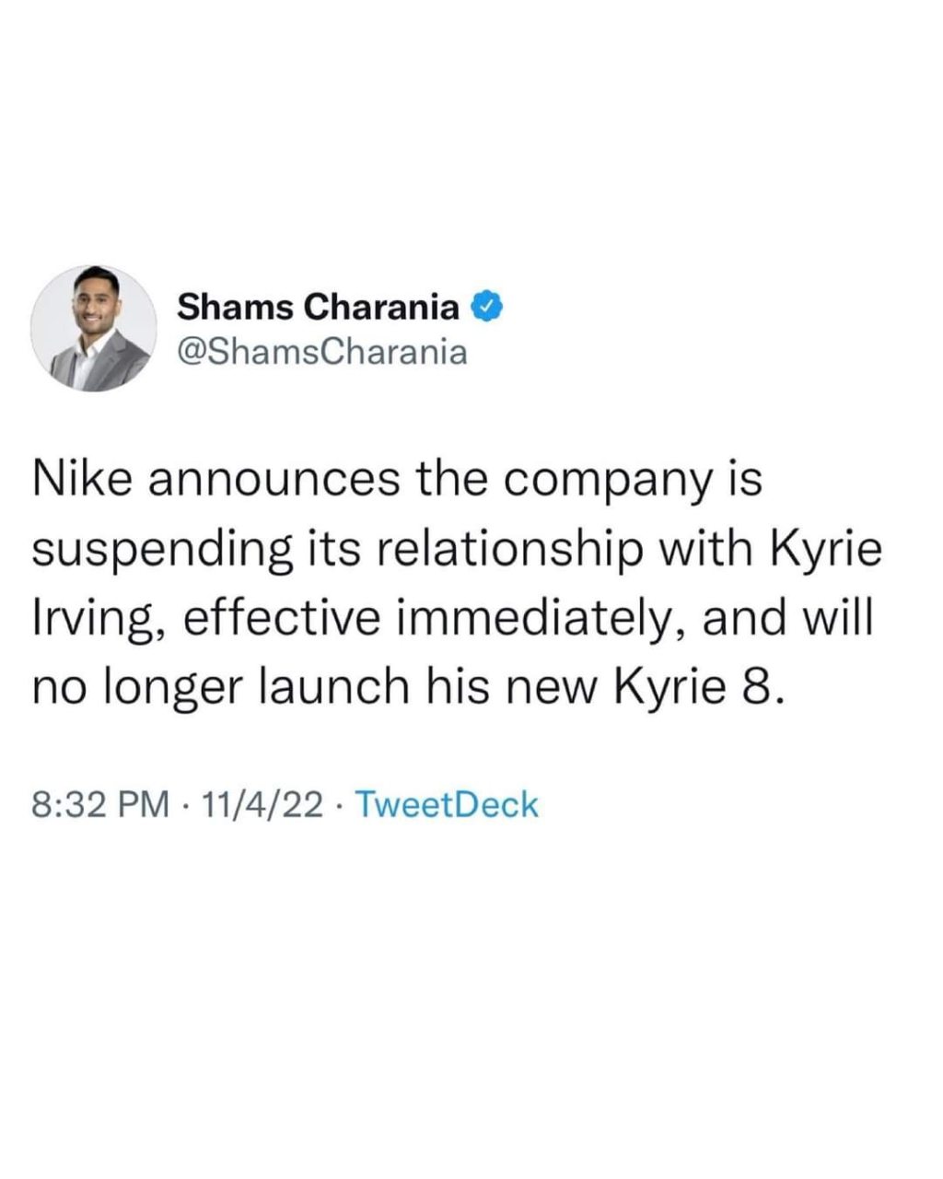Click the blue verified badge
This screenshot has height=1179, width=943.
tap(486, 307)
